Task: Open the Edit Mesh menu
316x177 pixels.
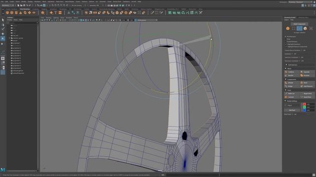Action: tap(51, 1)
